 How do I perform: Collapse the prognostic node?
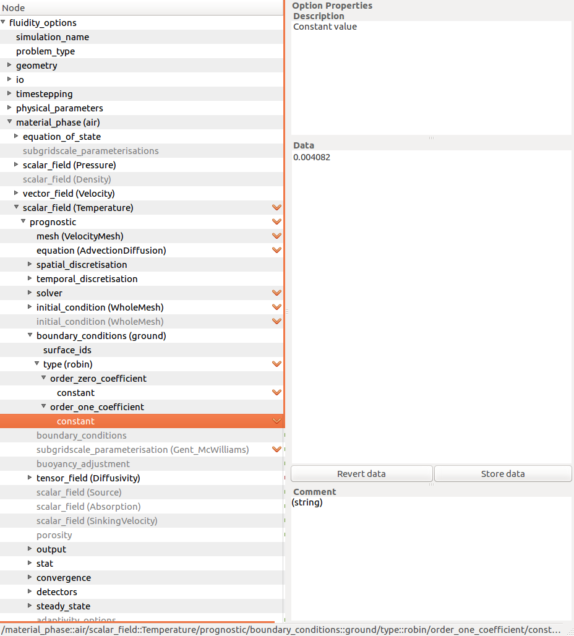tap(23, 221)
